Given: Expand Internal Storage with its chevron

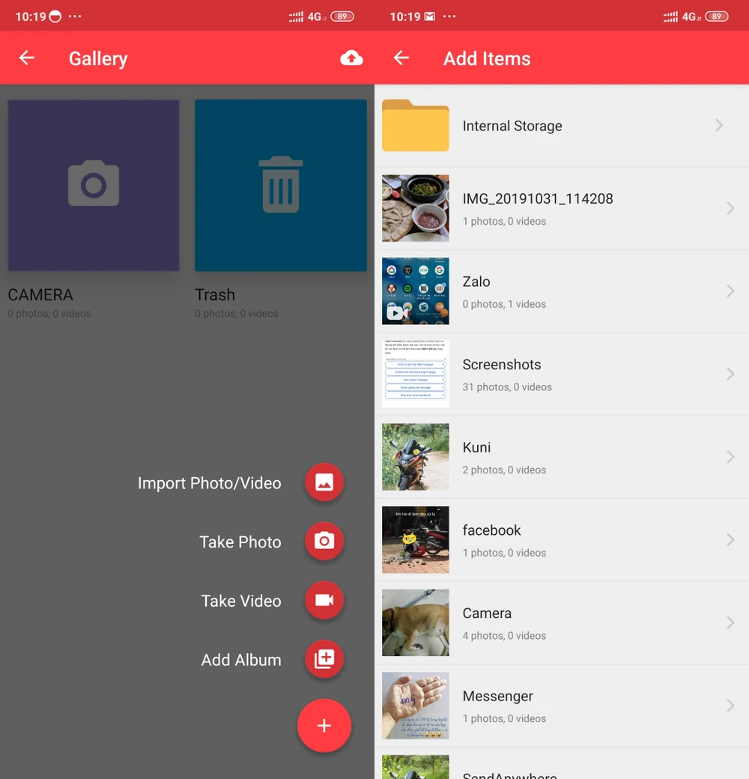Looking at the screenshot, I should [x=718, y=126].
